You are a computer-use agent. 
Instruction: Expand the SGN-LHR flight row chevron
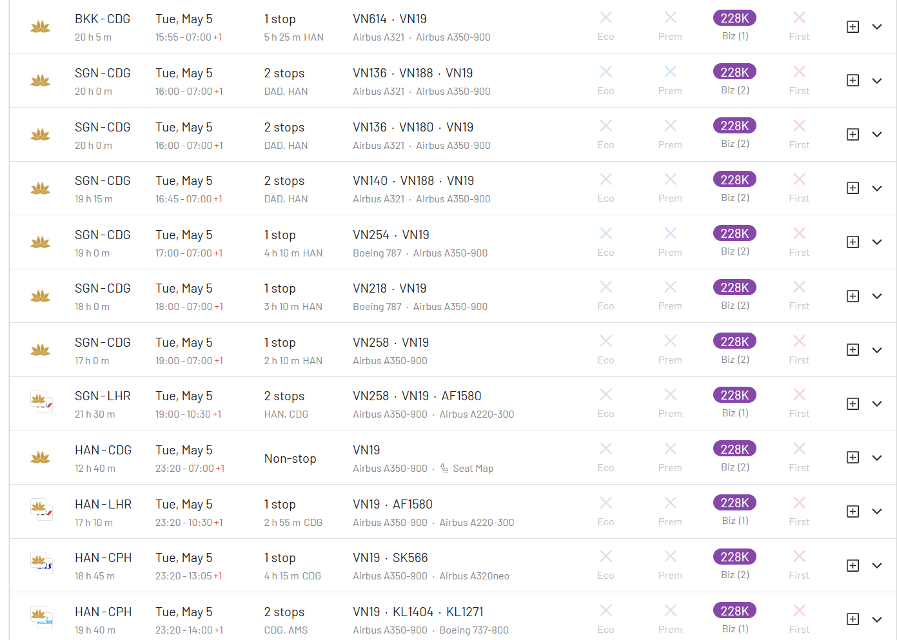[x=877, y=403]
